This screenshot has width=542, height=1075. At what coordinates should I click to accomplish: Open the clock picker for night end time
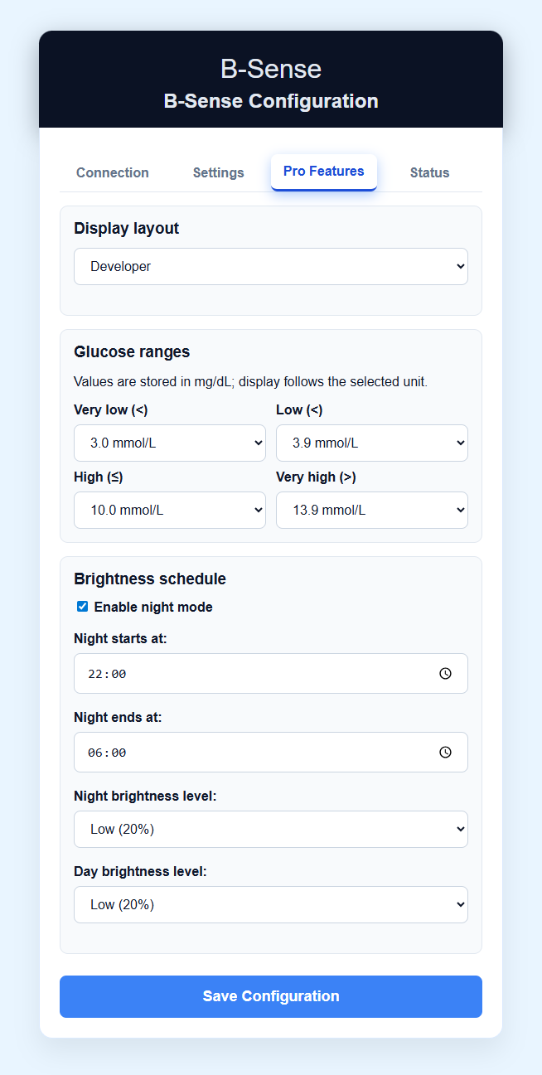pos(446,752)
